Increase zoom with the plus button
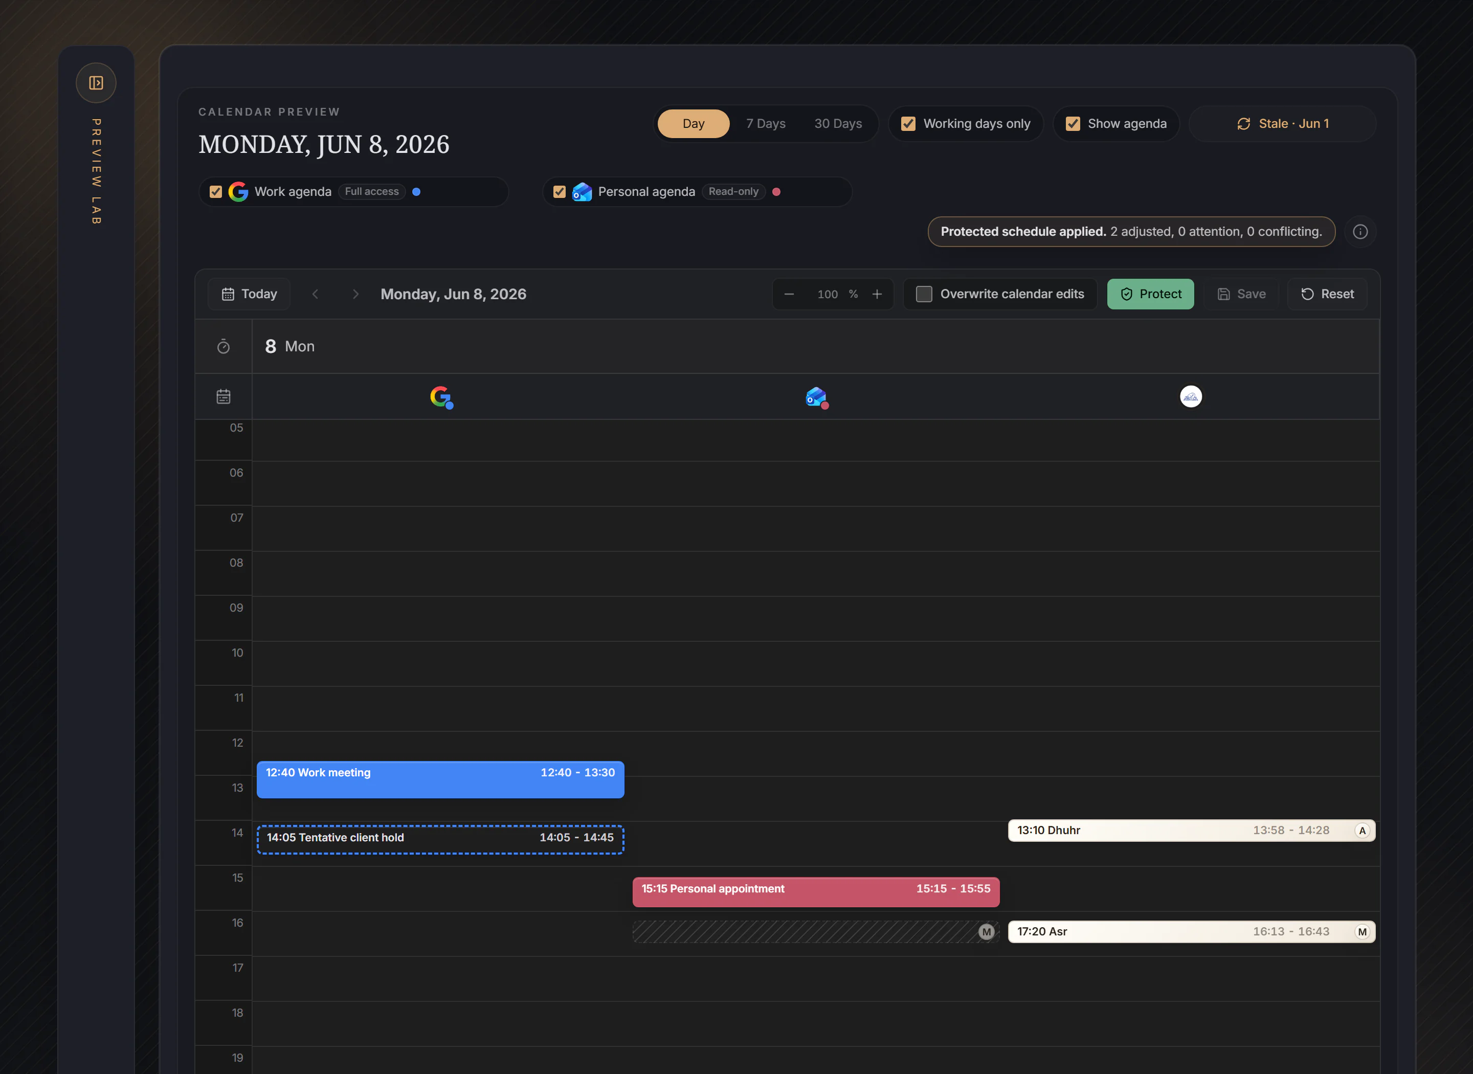Screen dimensions: 1473x1074 877,295
